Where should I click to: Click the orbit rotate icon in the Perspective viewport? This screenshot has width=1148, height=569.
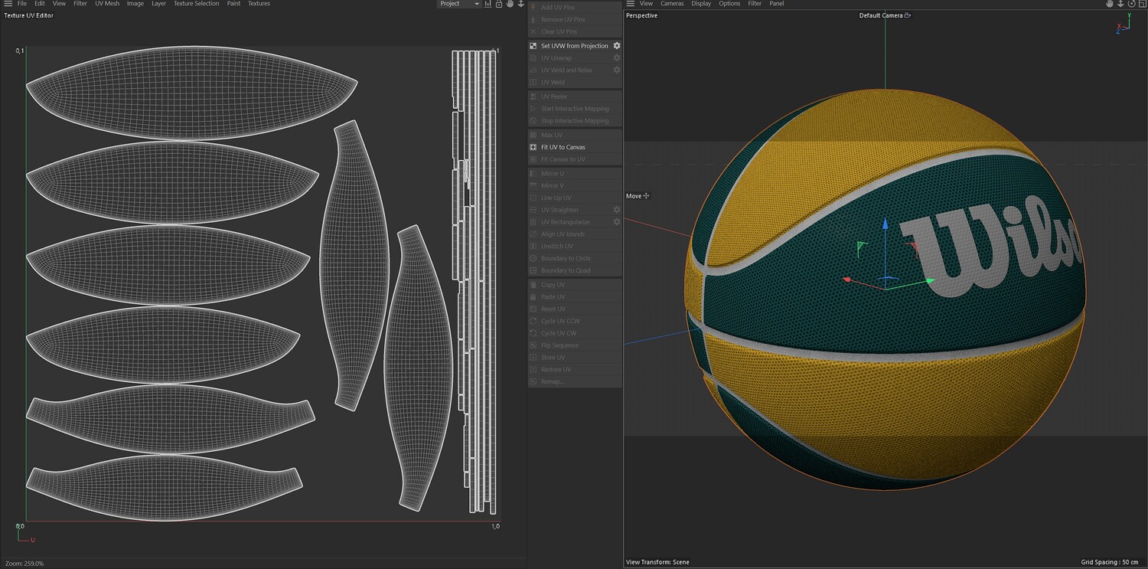1131,4
